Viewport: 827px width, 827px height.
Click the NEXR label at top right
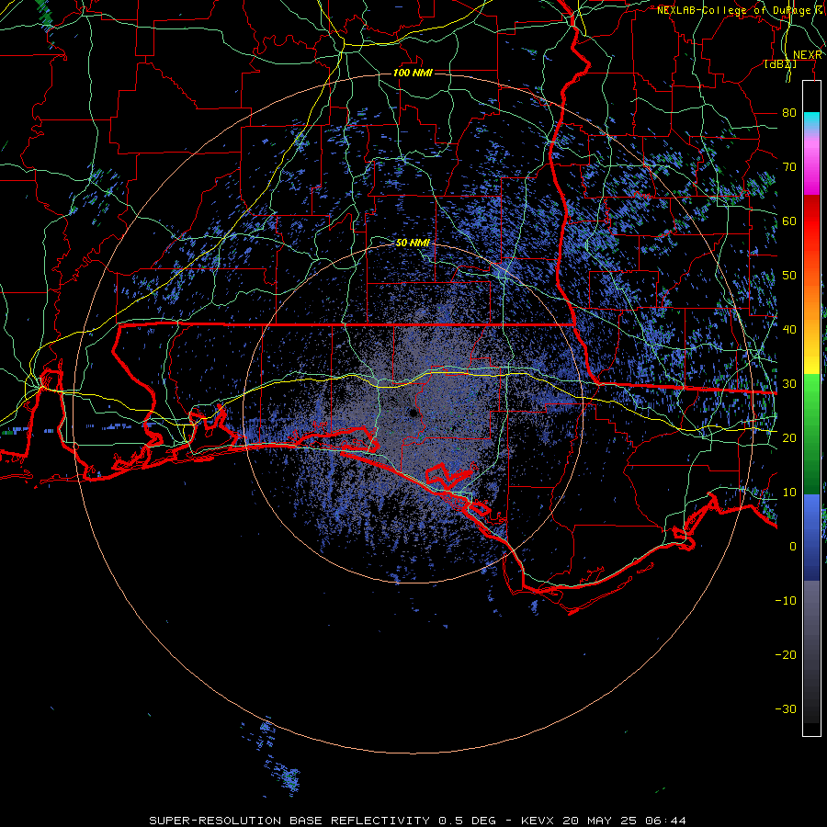click(808, 55)
